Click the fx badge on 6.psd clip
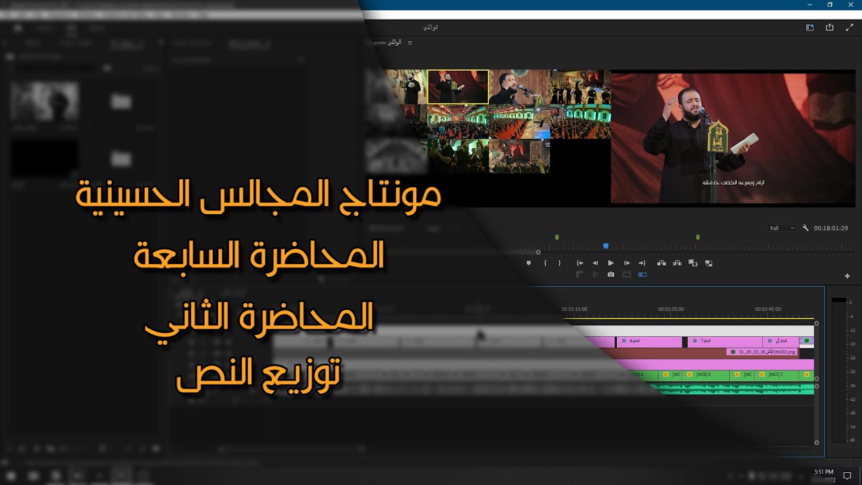Viewport: 862px width, 485px height. pyautogui.click(x=624, y=342)
